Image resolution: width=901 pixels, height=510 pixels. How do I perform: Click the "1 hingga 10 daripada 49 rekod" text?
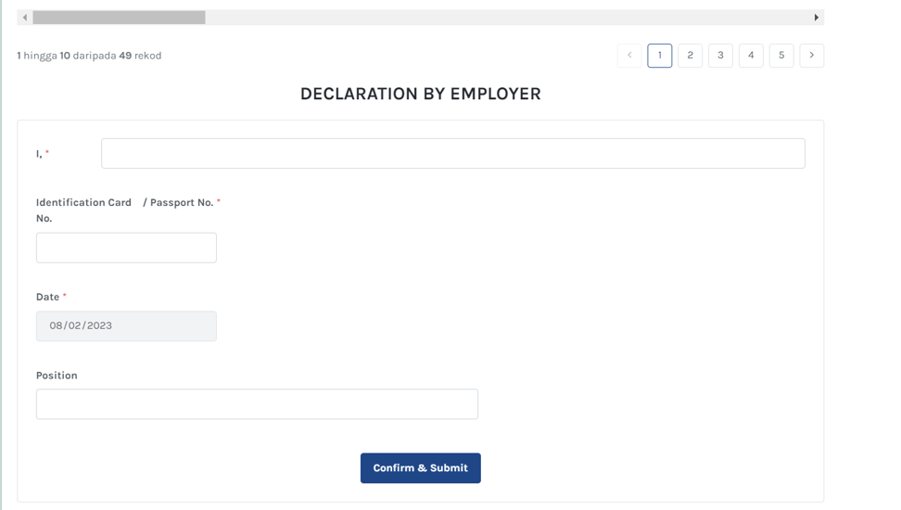tap(89, 56)
